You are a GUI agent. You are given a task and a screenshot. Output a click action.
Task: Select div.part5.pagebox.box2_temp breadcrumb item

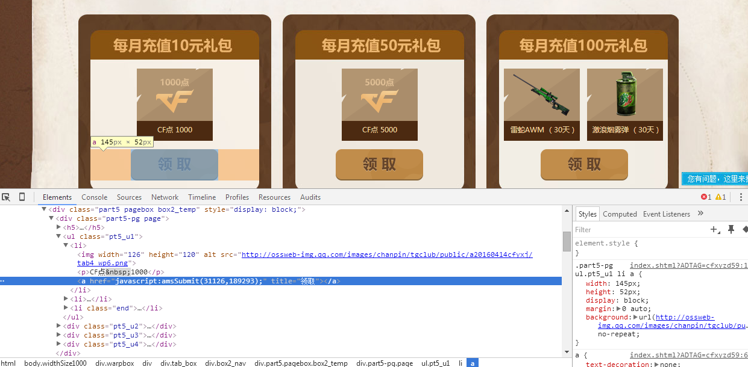click(x=301, y=363)
